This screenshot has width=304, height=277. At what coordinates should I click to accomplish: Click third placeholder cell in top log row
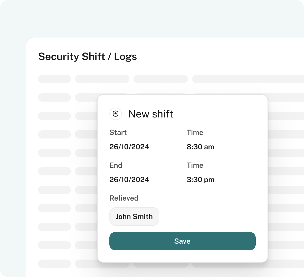(x=161, y=79)
